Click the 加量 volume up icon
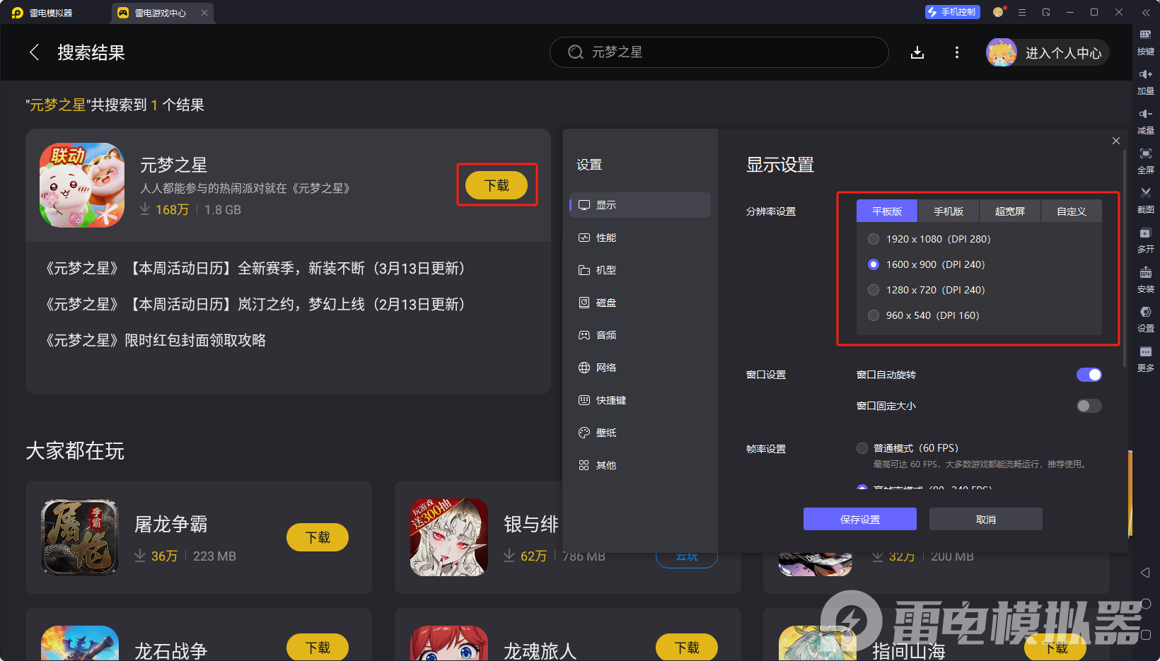The height and width of the screenshot is (661, 1160). pyautogui.click(x=1146, y=81)
